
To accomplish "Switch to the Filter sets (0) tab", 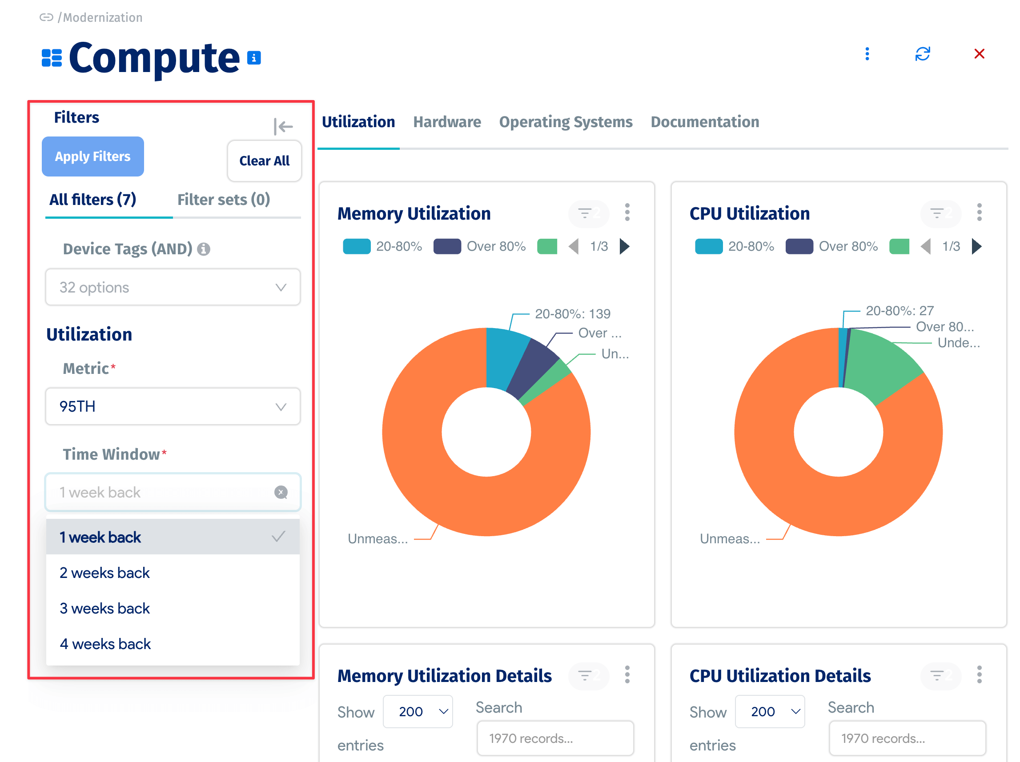I will click(x=224, y=200).
